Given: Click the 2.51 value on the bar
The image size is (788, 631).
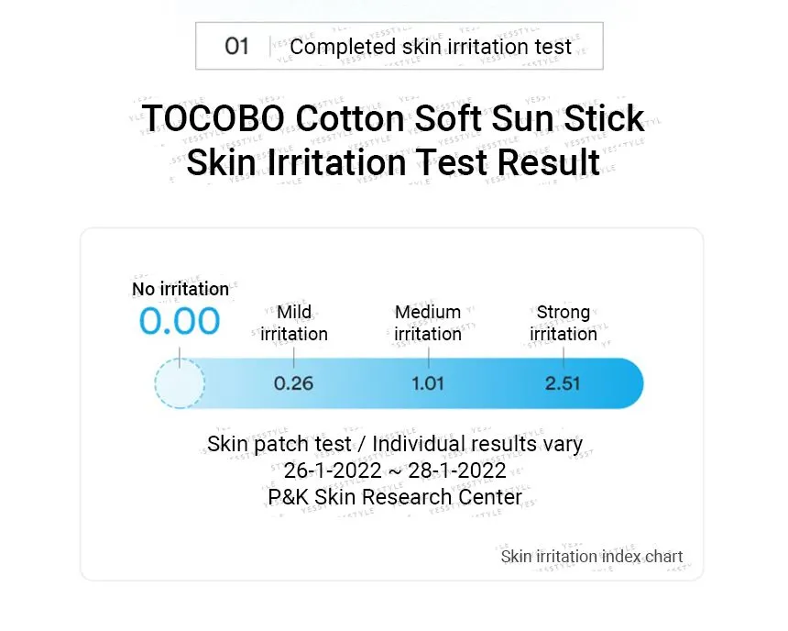Looking at the screenshot, I should tap(563, 383).
